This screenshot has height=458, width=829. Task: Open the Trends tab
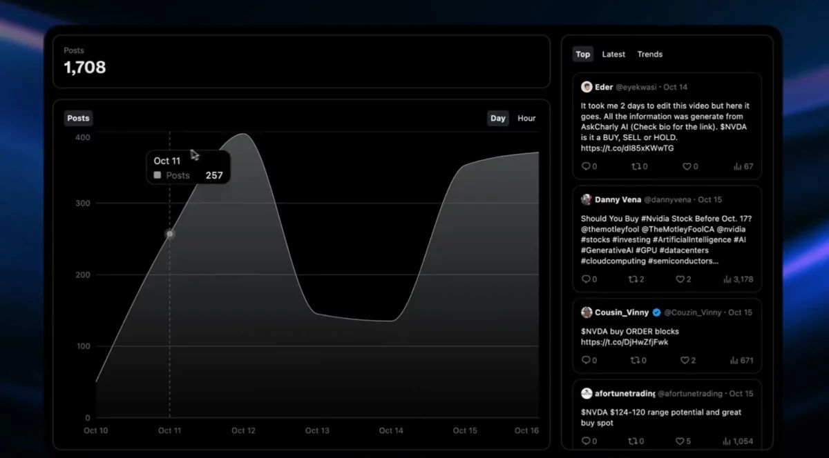tap(649, 54)
